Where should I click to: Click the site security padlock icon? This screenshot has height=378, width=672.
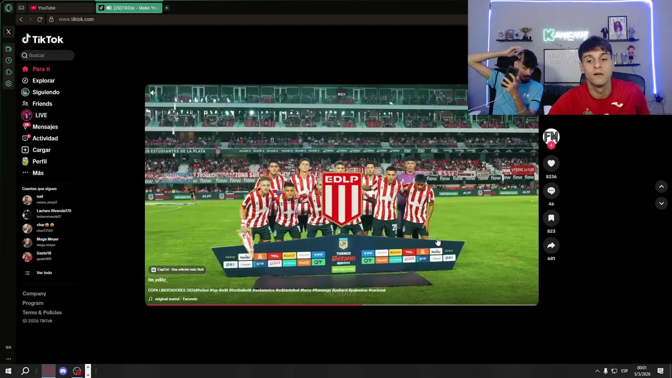pos(51,19)
